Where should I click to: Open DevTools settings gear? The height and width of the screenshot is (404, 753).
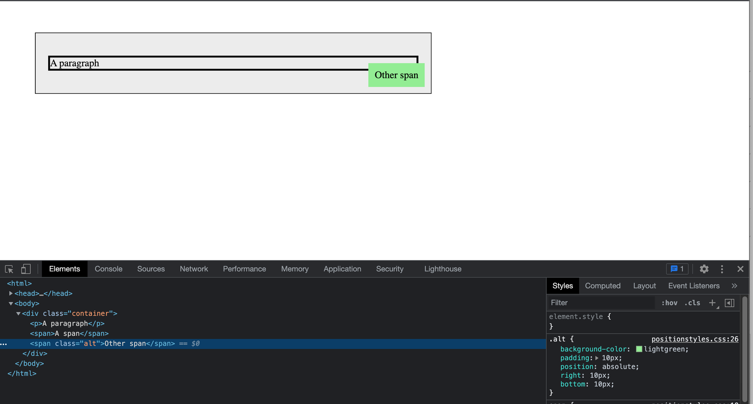(x=704, y=269)
